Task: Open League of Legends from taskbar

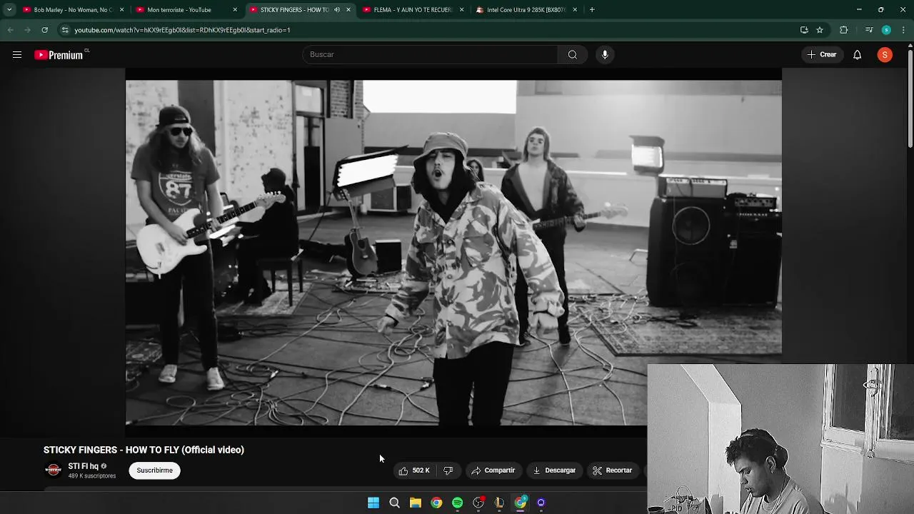Action: [x=499, y=503]
